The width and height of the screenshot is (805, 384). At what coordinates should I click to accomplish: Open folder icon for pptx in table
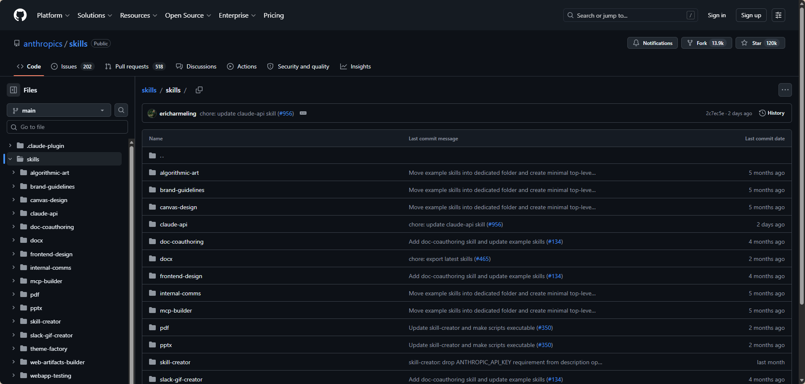pyautogui.click(x=152, y=345)
